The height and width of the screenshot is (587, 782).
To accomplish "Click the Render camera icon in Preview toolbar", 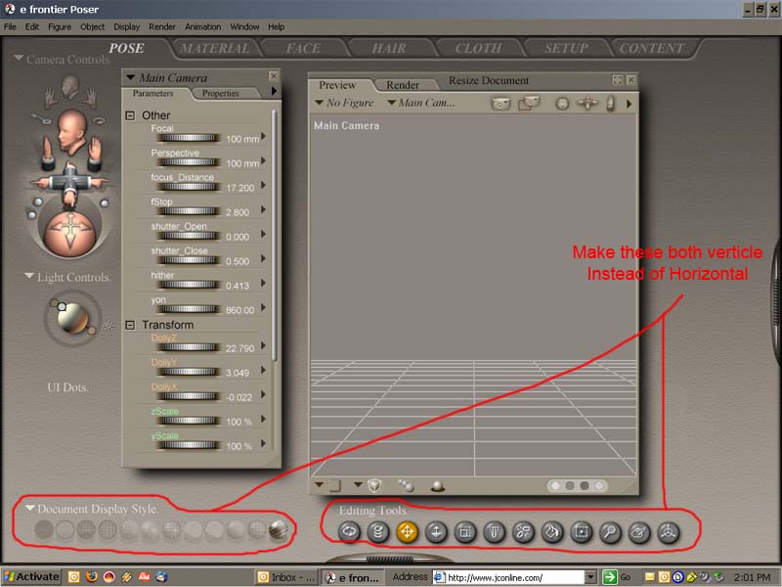I will click(500, 103).
